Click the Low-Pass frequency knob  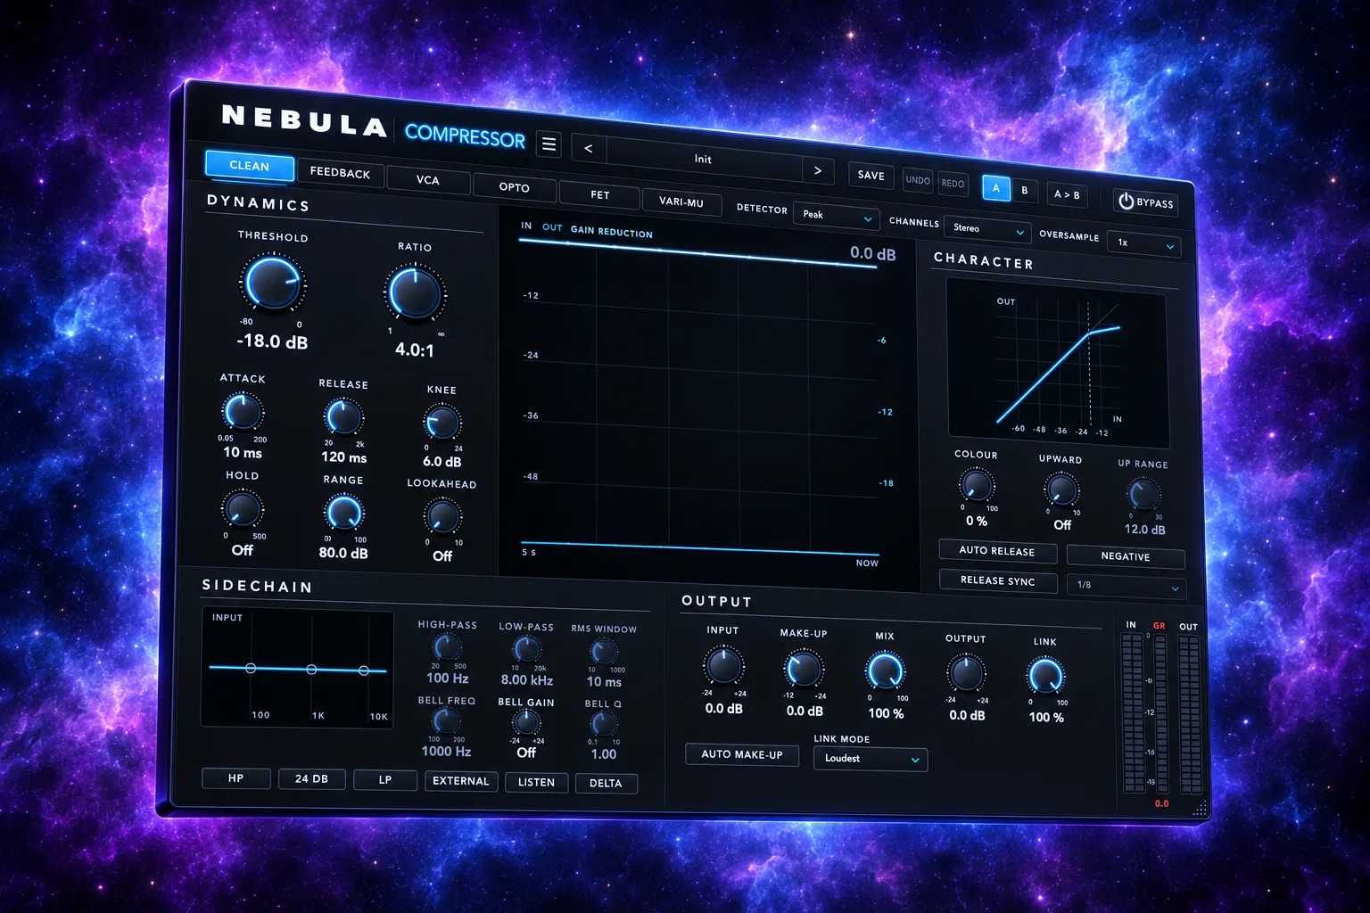(x=527, y=650)
